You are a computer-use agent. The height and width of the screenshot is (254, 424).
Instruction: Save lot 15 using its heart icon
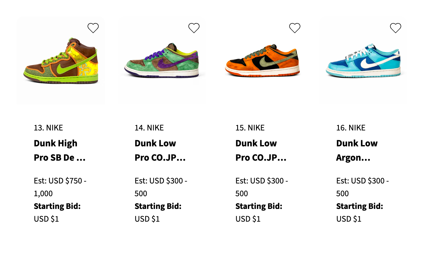pyautogui.click(x=295, y=28)
